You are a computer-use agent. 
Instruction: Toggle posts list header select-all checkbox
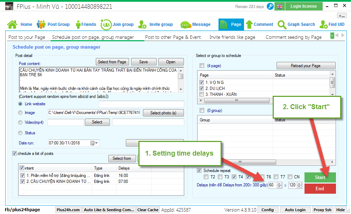(x=22, y=167)
